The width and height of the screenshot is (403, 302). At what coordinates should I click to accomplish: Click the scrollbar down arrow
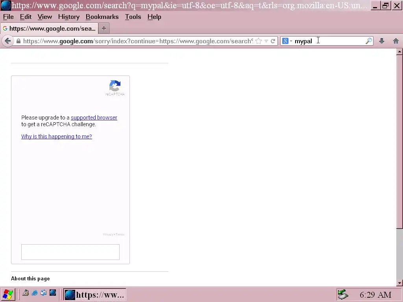[399, 283]
